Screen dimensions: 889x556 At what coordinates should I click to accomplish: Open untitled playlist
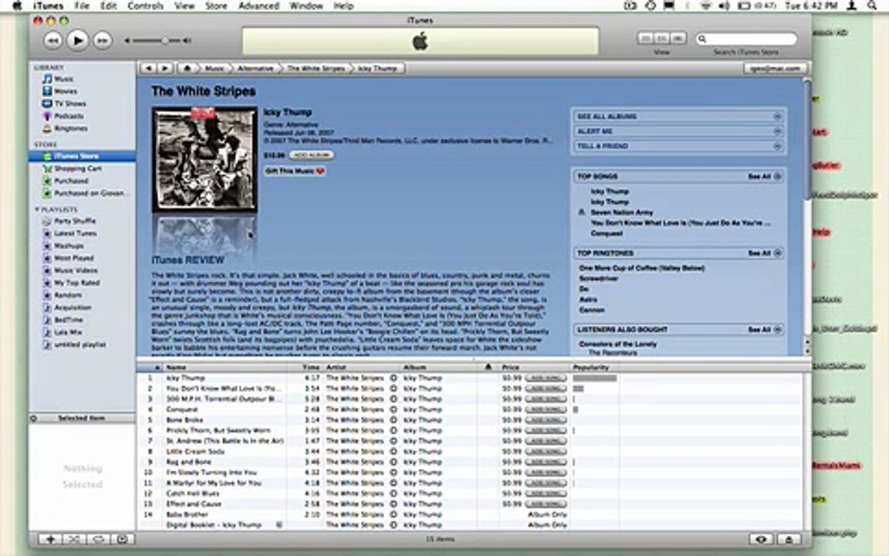79,345
